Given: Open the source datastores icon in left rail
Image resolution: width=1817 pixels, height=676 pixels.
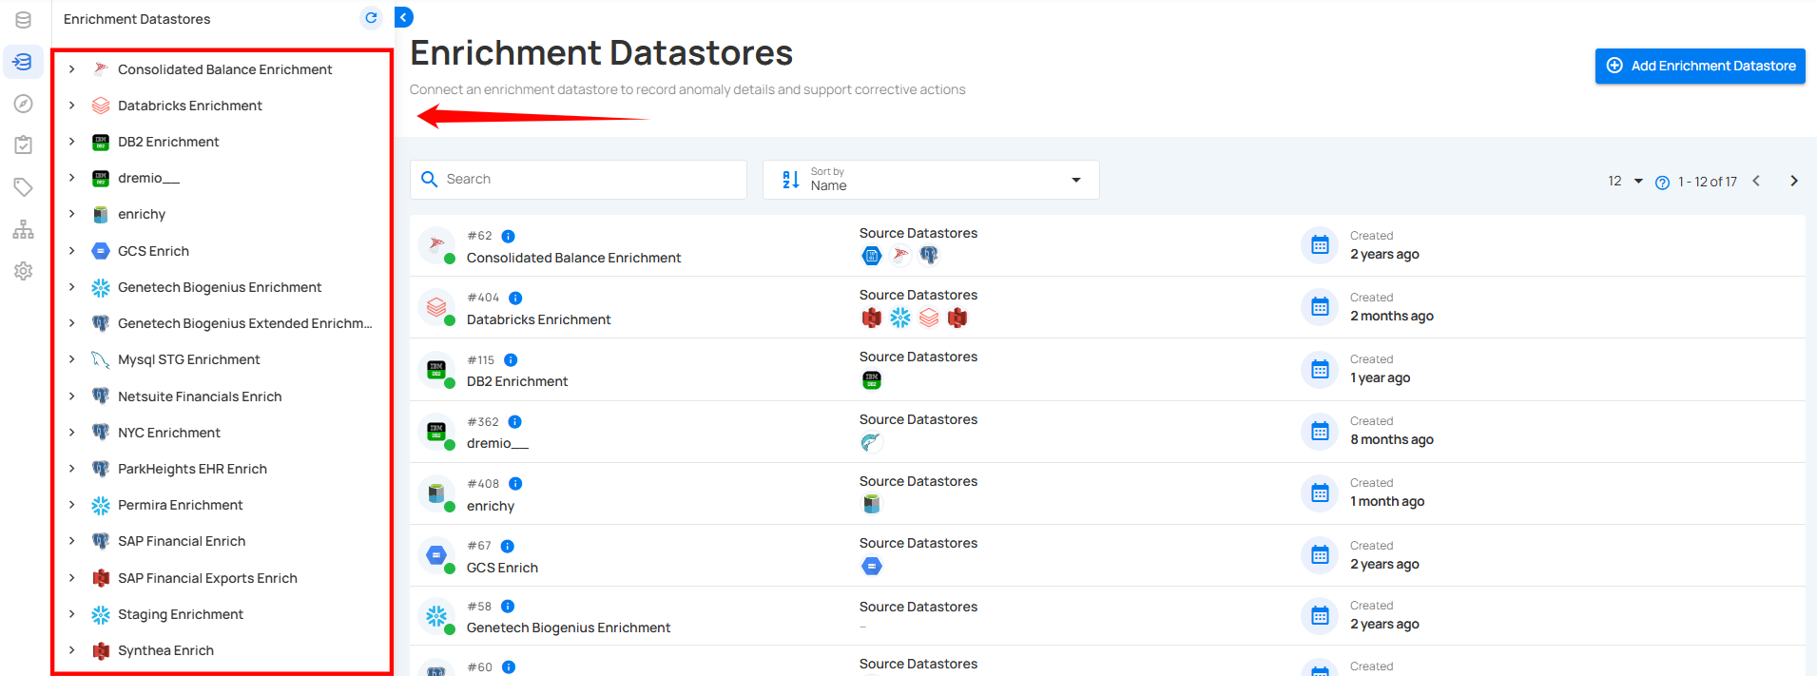Looking at the screenshot, I should point(23,20).
